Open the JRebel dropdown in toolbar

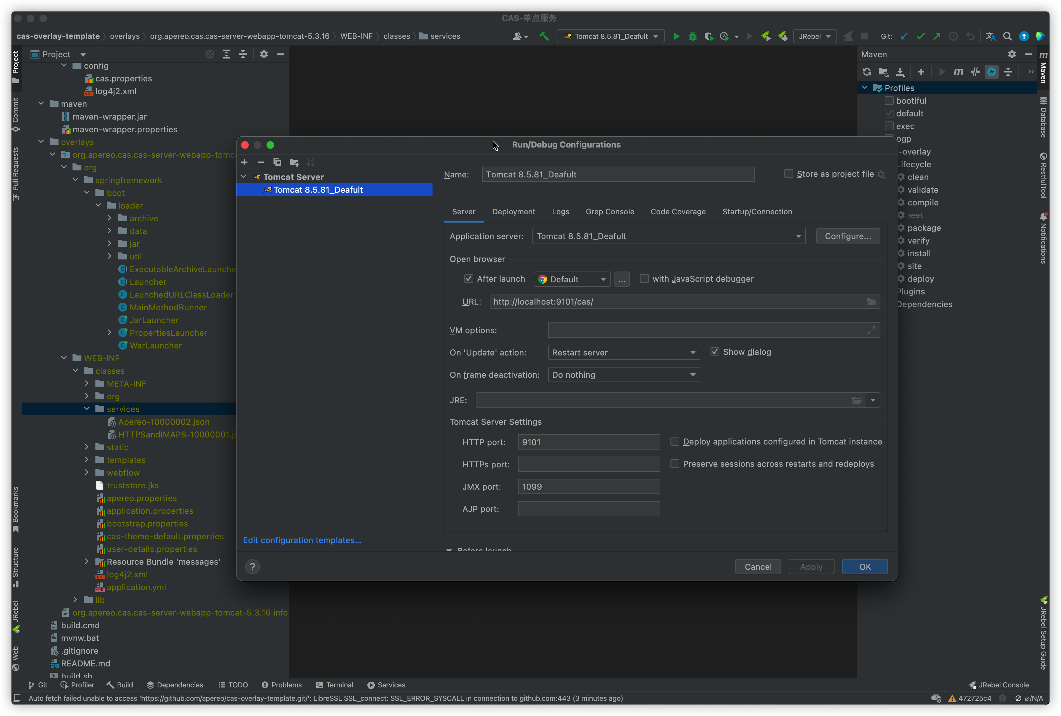[x=815, y=36]
